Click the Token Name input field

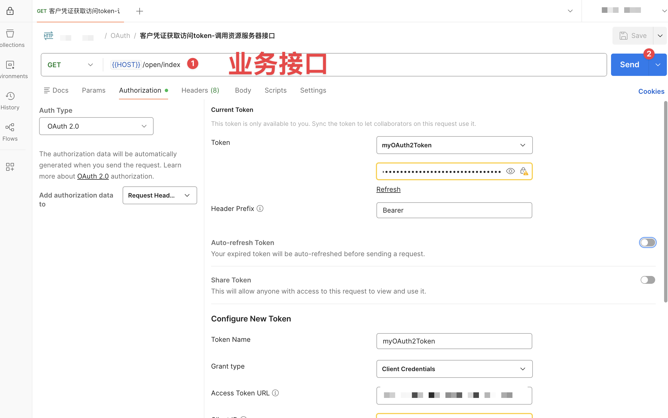point(454,341)
